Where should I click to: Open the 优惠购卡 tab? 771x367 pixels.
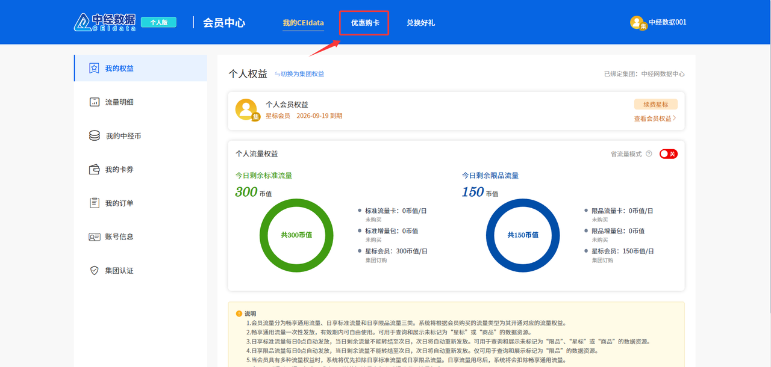365,23
